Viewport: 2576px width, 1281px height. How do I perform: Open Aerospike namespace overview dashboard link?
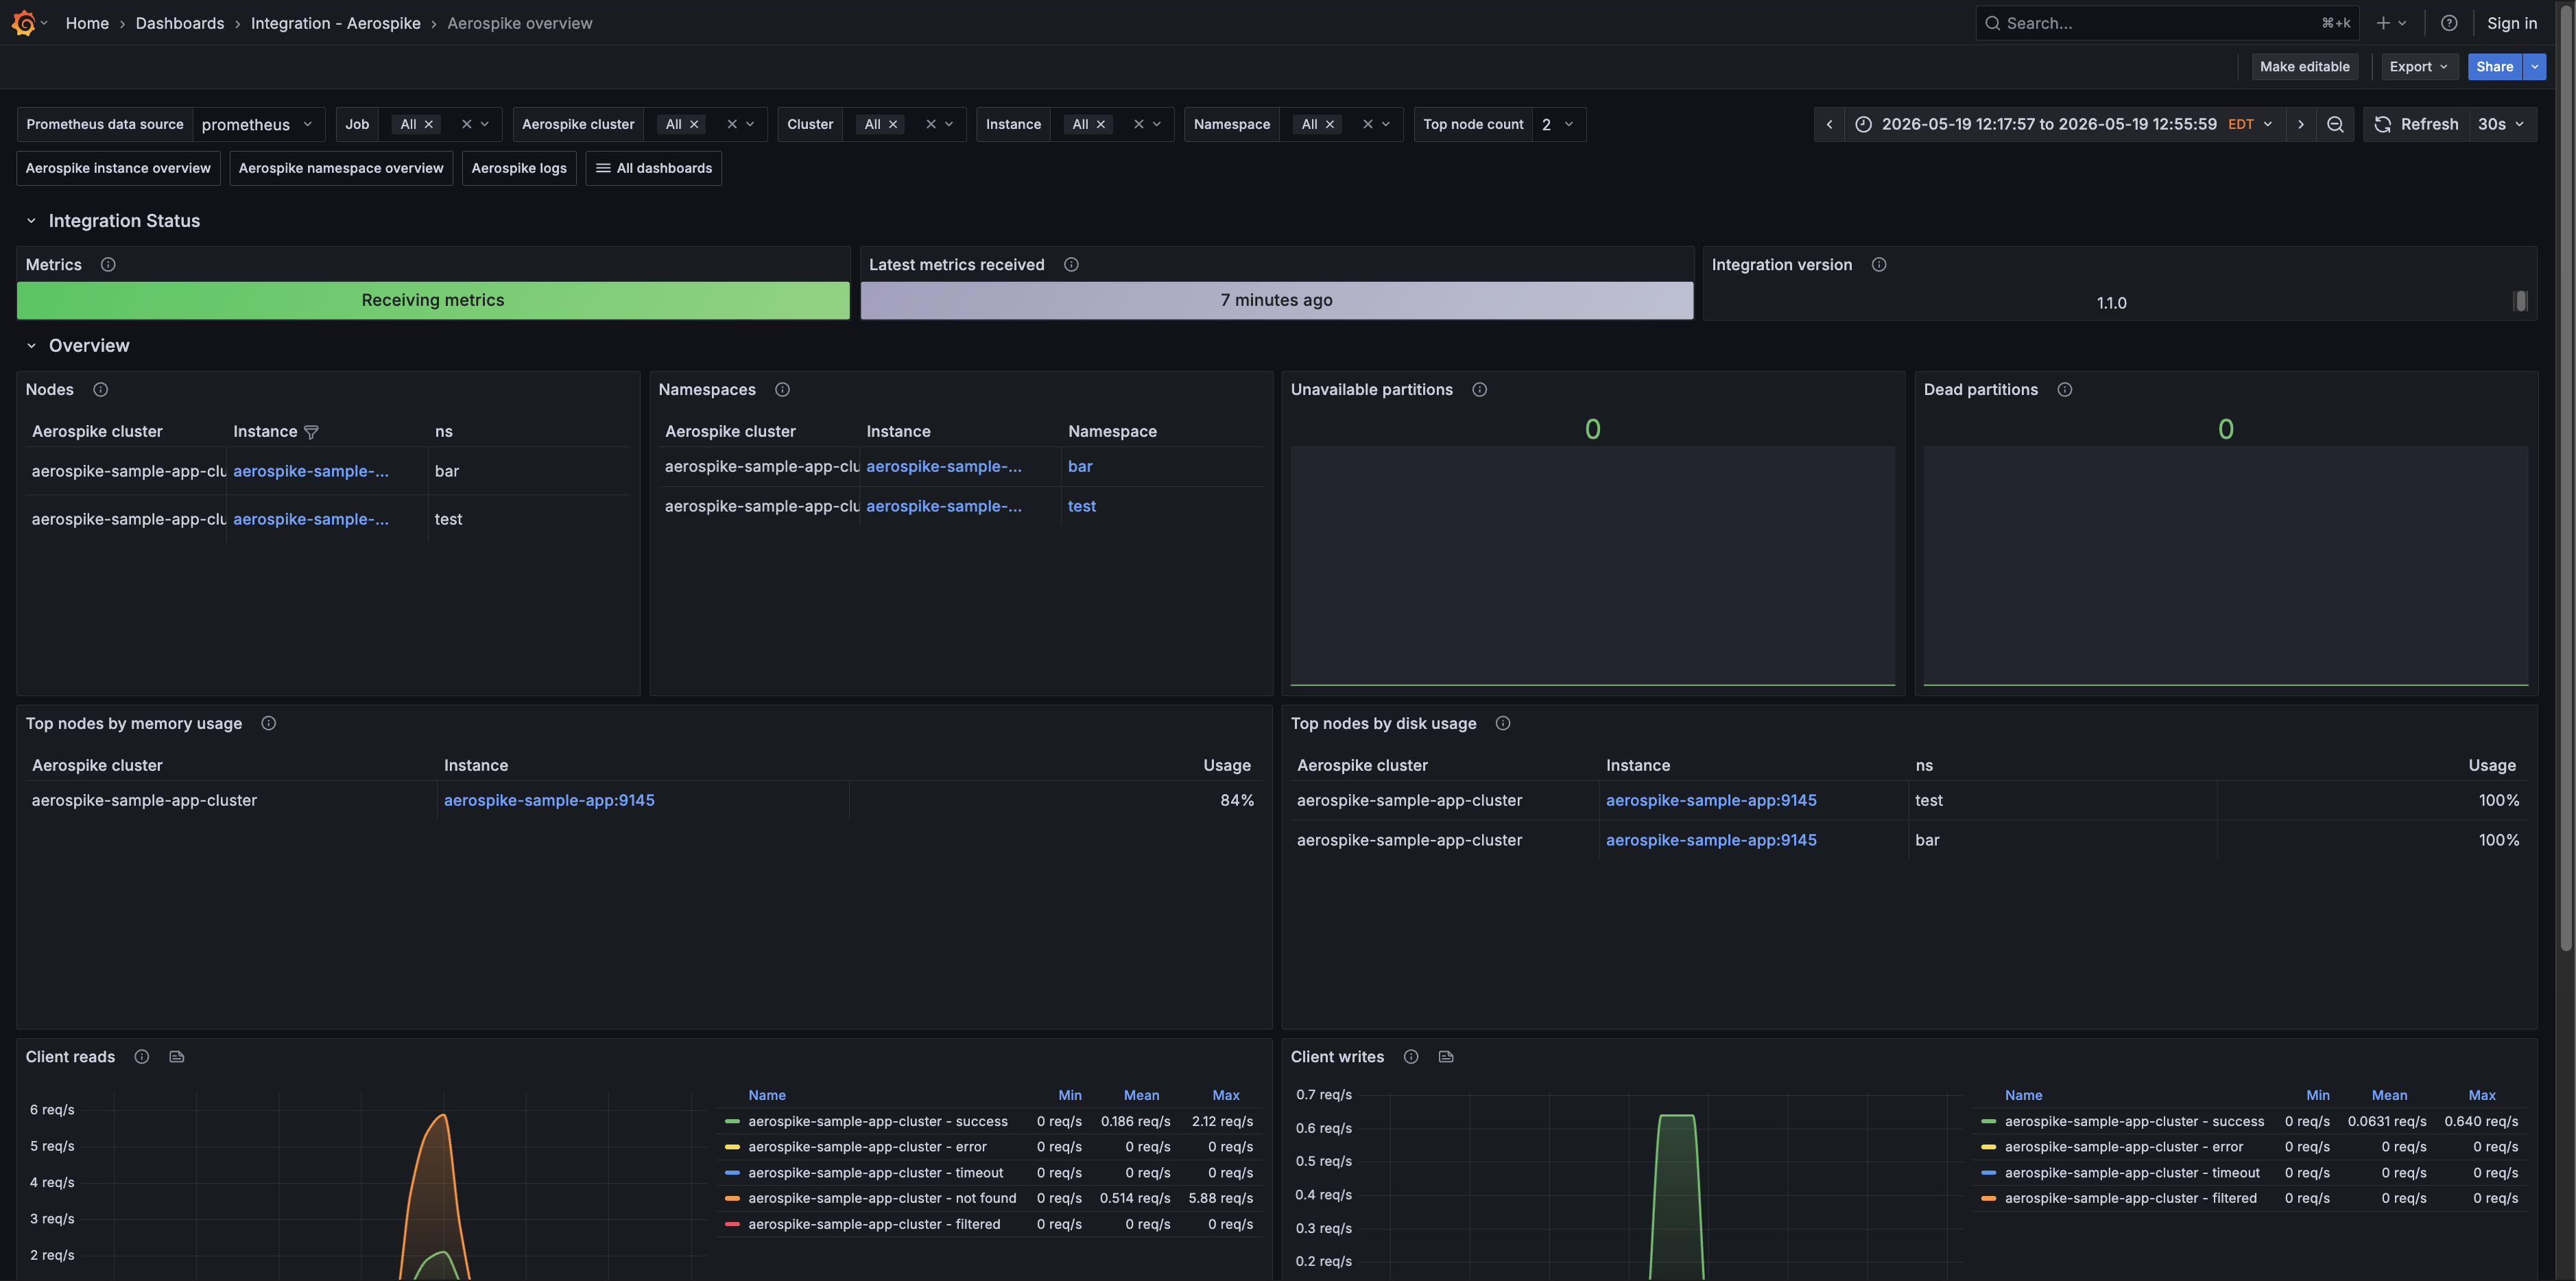(x=341, y=168)
